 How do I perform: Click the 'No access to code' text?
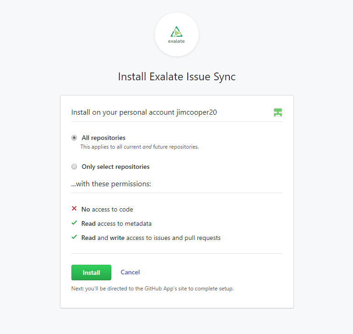[107, 209]
